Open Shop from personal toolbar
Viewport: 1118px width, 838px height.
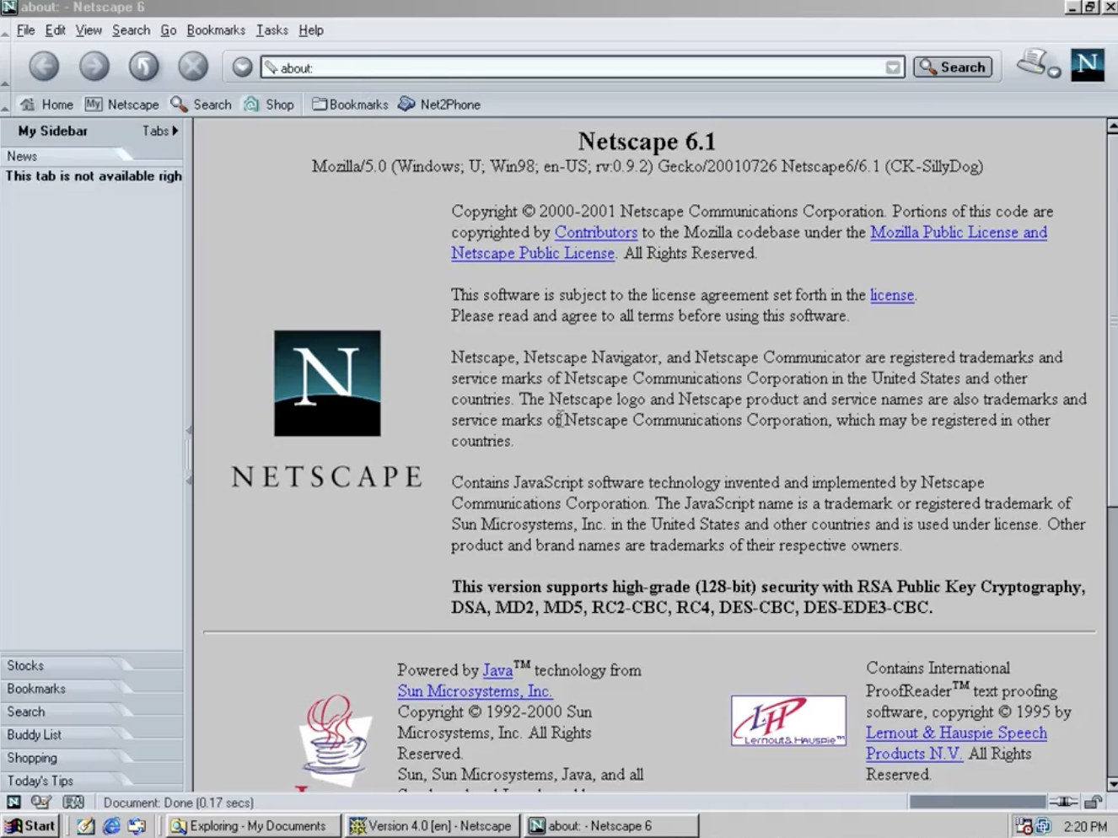tap(269, 105)
